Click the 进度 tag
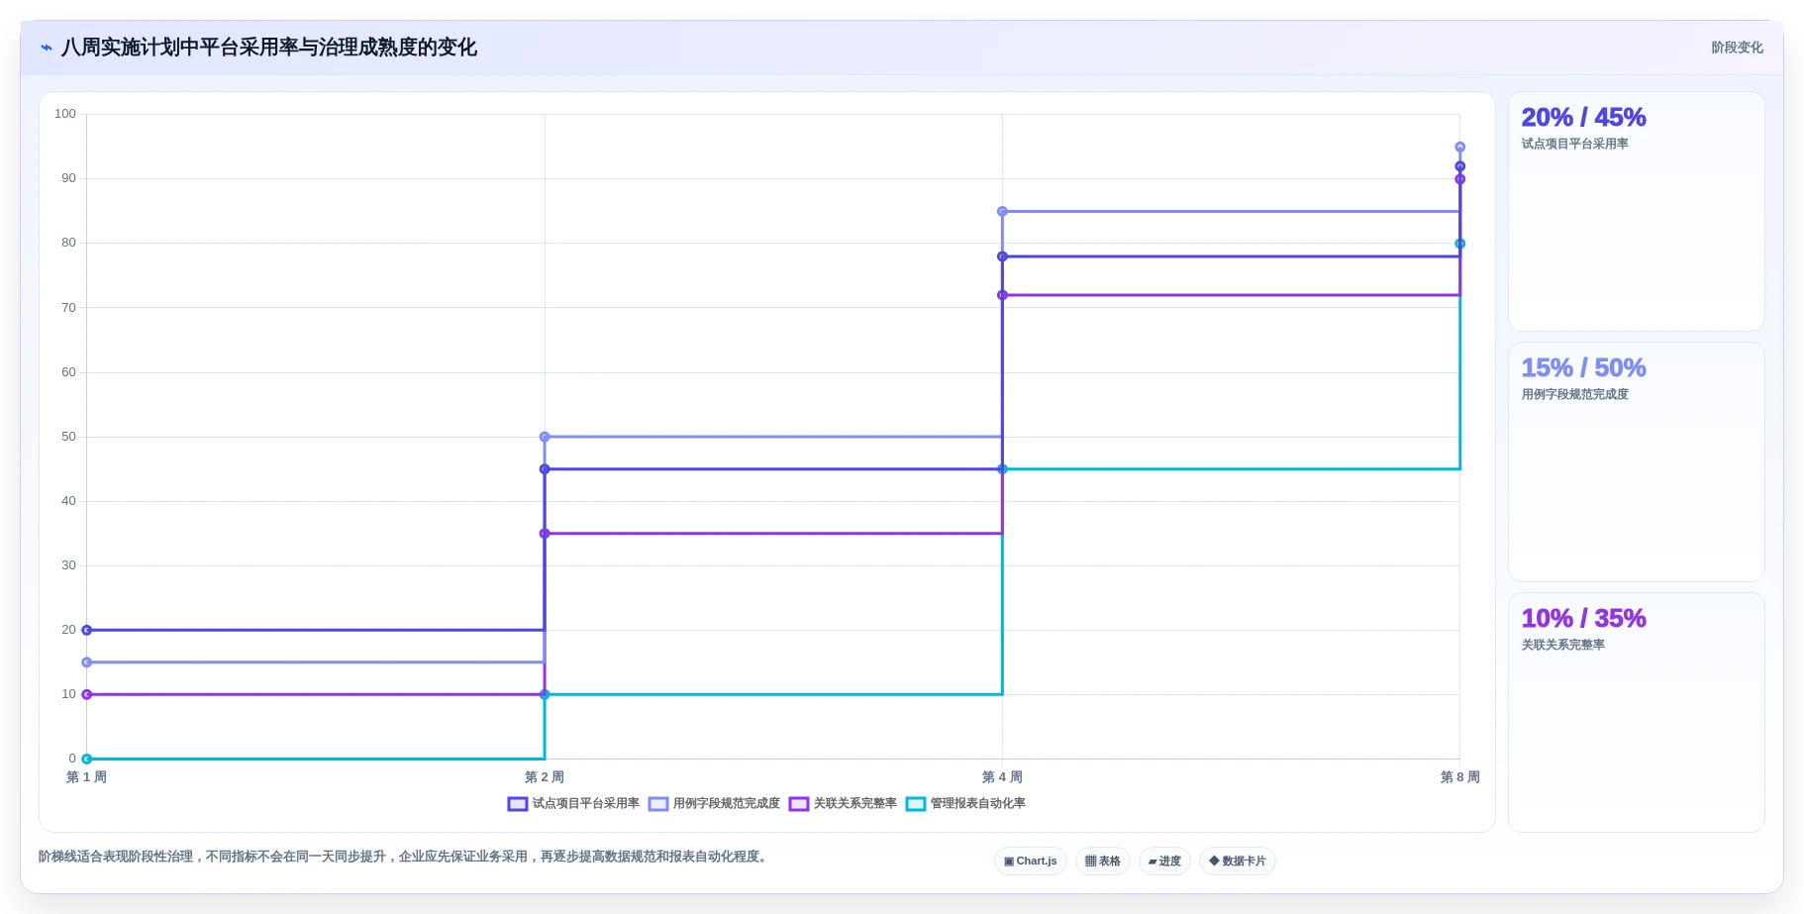The image size is (1804, 914). pos(1165,862)
